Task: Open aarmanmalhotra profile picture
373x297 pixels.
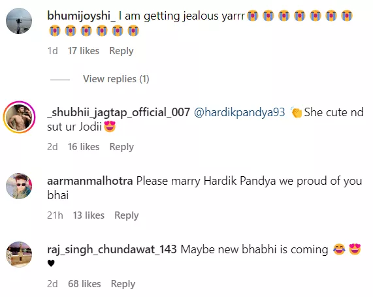Action: point(19,186)
